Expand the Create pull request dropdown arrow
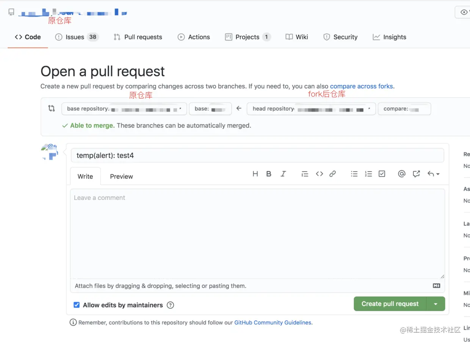The image size is (470, 343). point(436,304)
